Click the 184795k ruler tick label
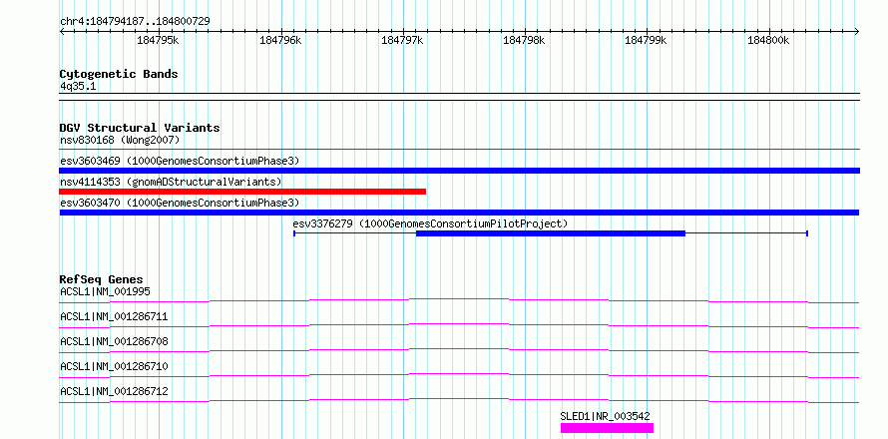Viewport: 888px width, 439px height. click(158, 40)
